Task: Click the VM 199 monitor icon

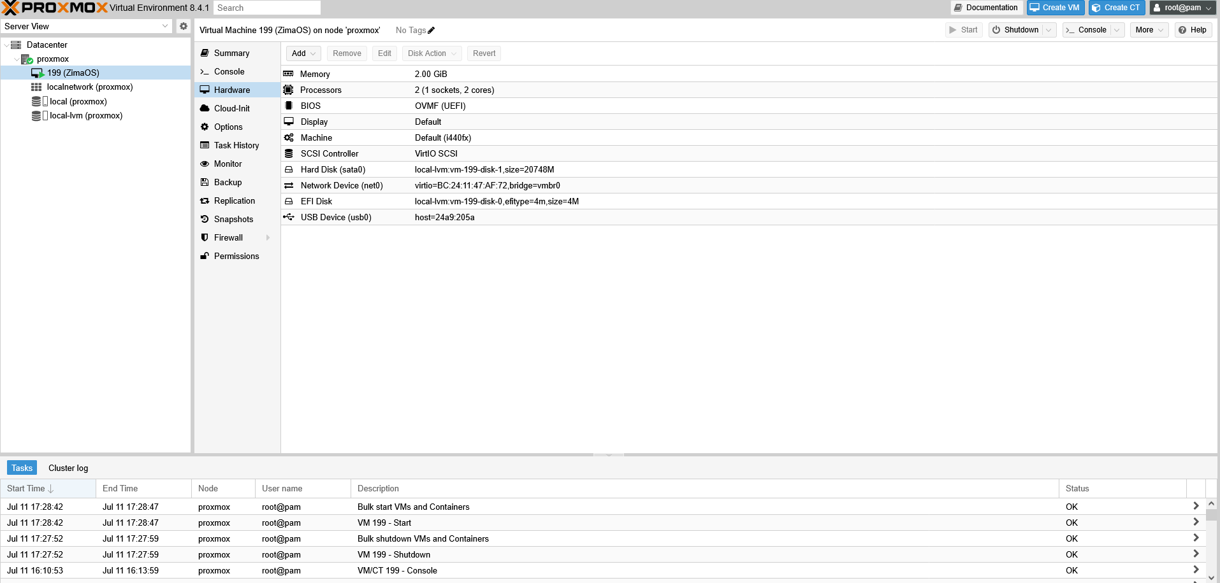Action: pyautogui.click(x=38, y=73)
